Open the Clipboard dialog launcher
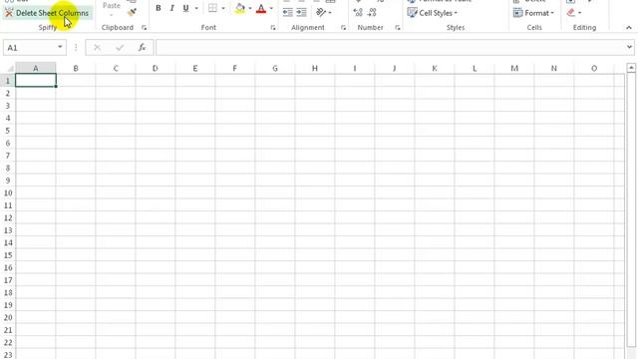The width and height of the screenshot is (638, 359). pyautogui.click(x=144, y=28)
